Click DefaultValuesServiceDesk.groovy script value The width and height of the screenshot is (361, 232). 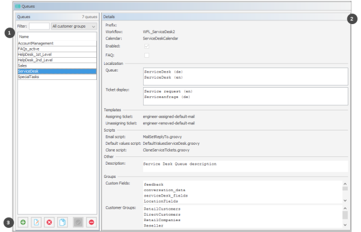point(171,144)
